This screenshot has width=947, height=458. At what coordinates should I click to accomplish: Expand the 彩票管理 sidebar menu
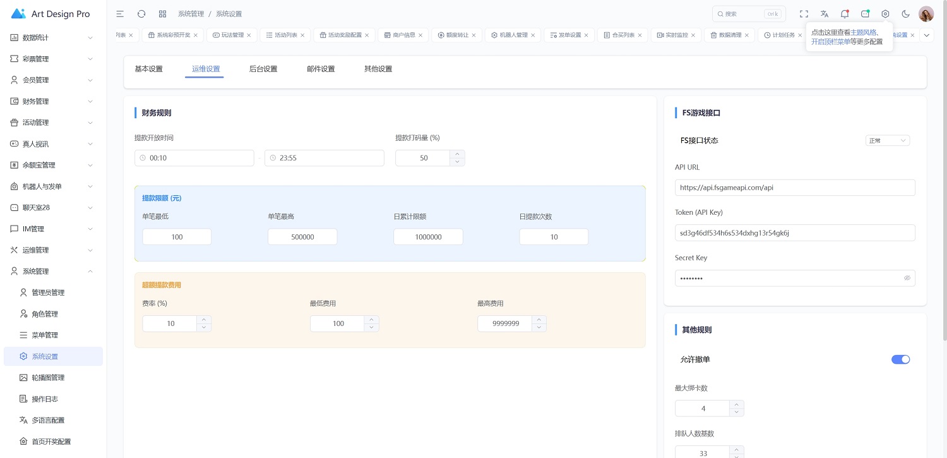click(53, 59)
